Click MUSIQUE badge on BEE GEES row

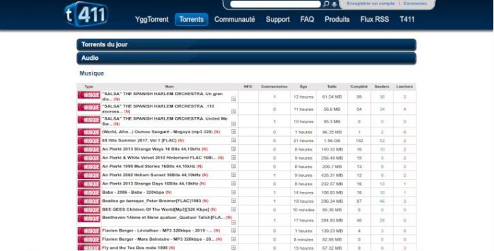(x=89, y=210)
